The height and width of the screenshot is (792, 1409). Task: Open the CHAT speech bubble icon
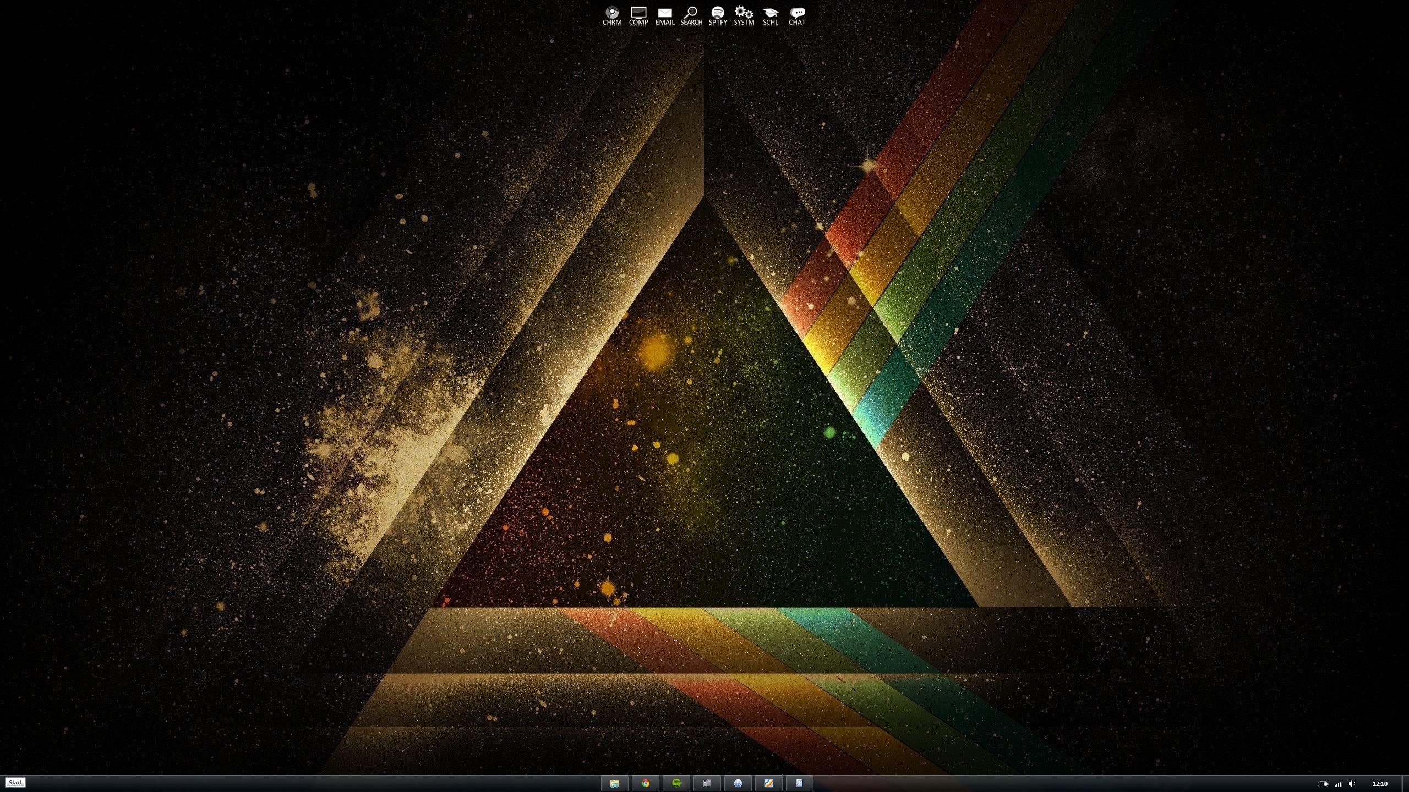(x=796, y=15)
